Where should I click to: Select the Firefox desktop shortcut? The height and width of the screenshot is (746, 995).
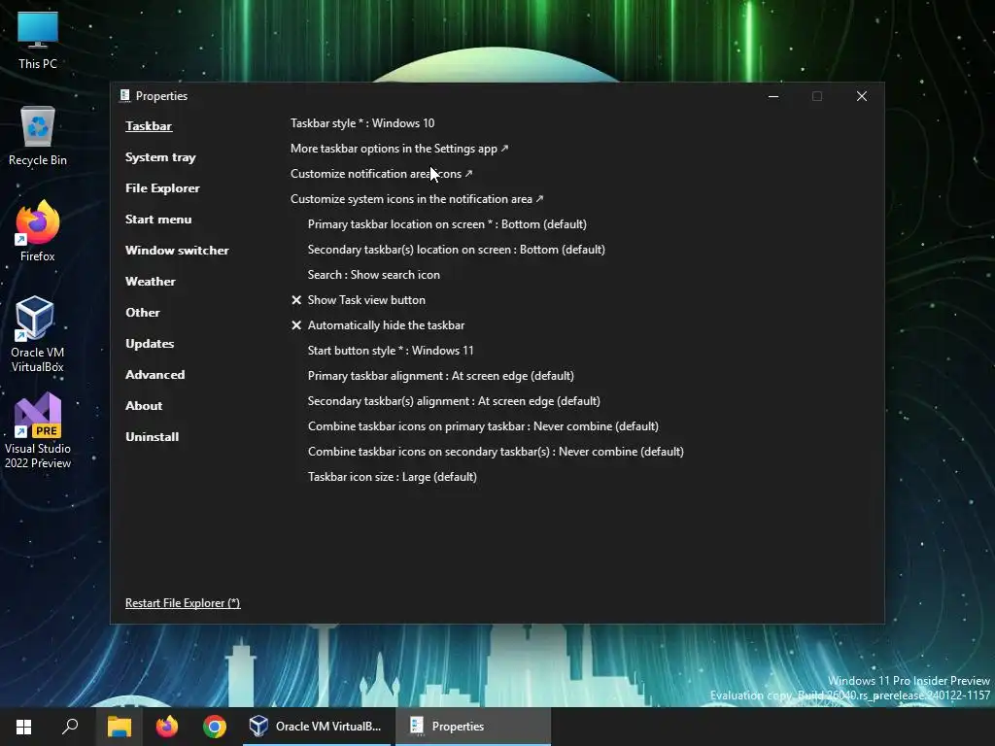38,231
